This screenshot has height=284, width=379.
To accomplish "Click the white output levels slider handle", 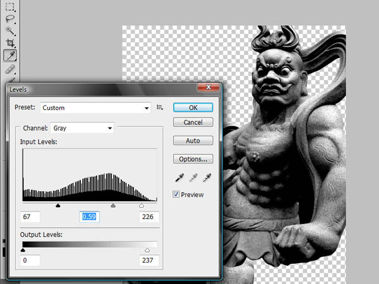I will click(x=147, y=250).
